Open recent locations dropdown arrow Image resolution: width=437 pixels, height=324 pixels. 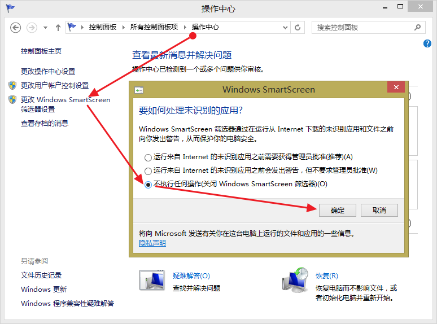pyautogui.click(x=45, y=28)
